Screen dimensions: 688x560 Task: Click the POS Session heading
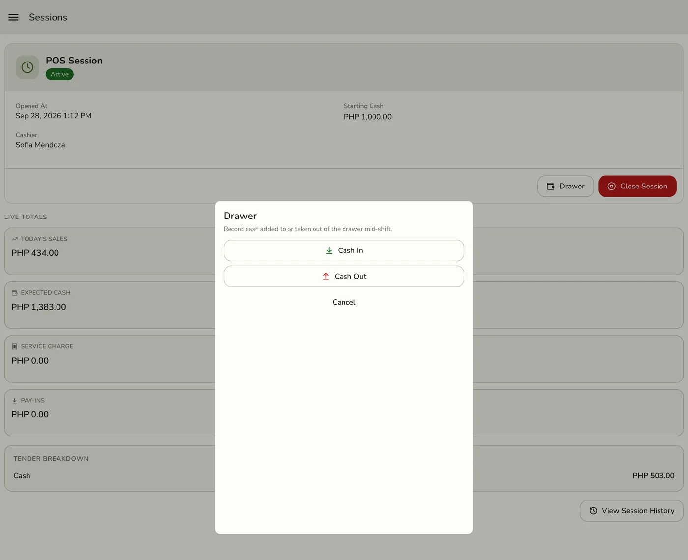[74, 61]
